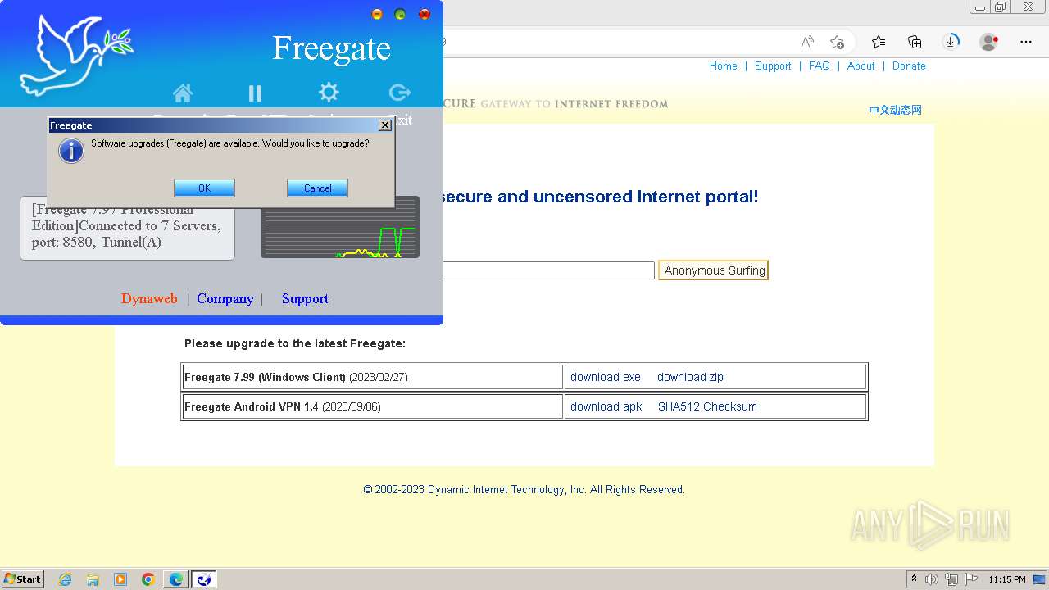This screenshot has height=590, width=1049.
Task: Open FAQ in the website navigation
Action: click(x=819, y=66)
